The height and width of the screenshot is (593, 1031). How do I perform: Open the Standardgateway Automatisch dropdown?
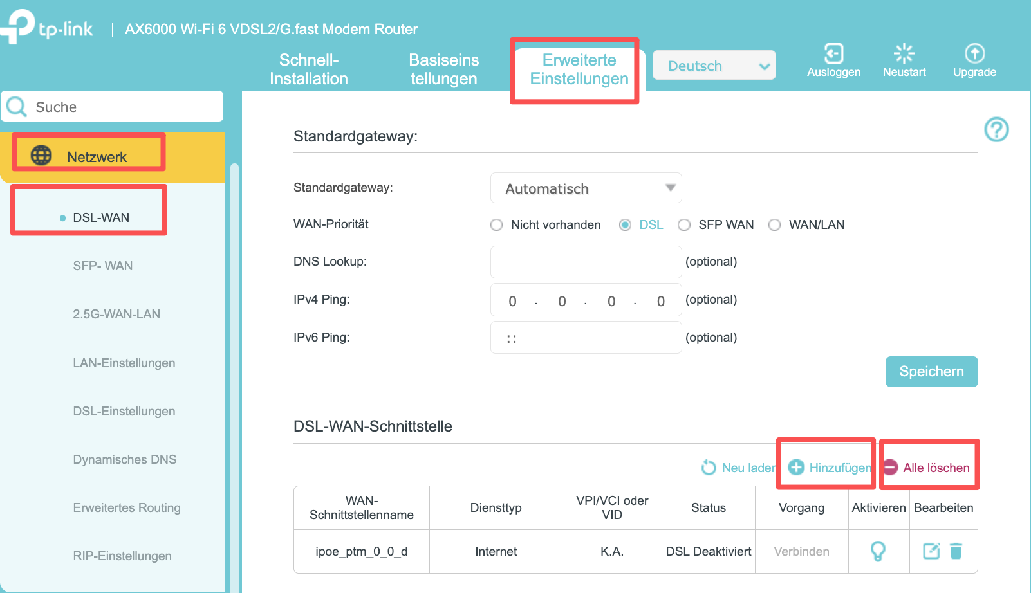pyautogui.click(x=586, y=188)
